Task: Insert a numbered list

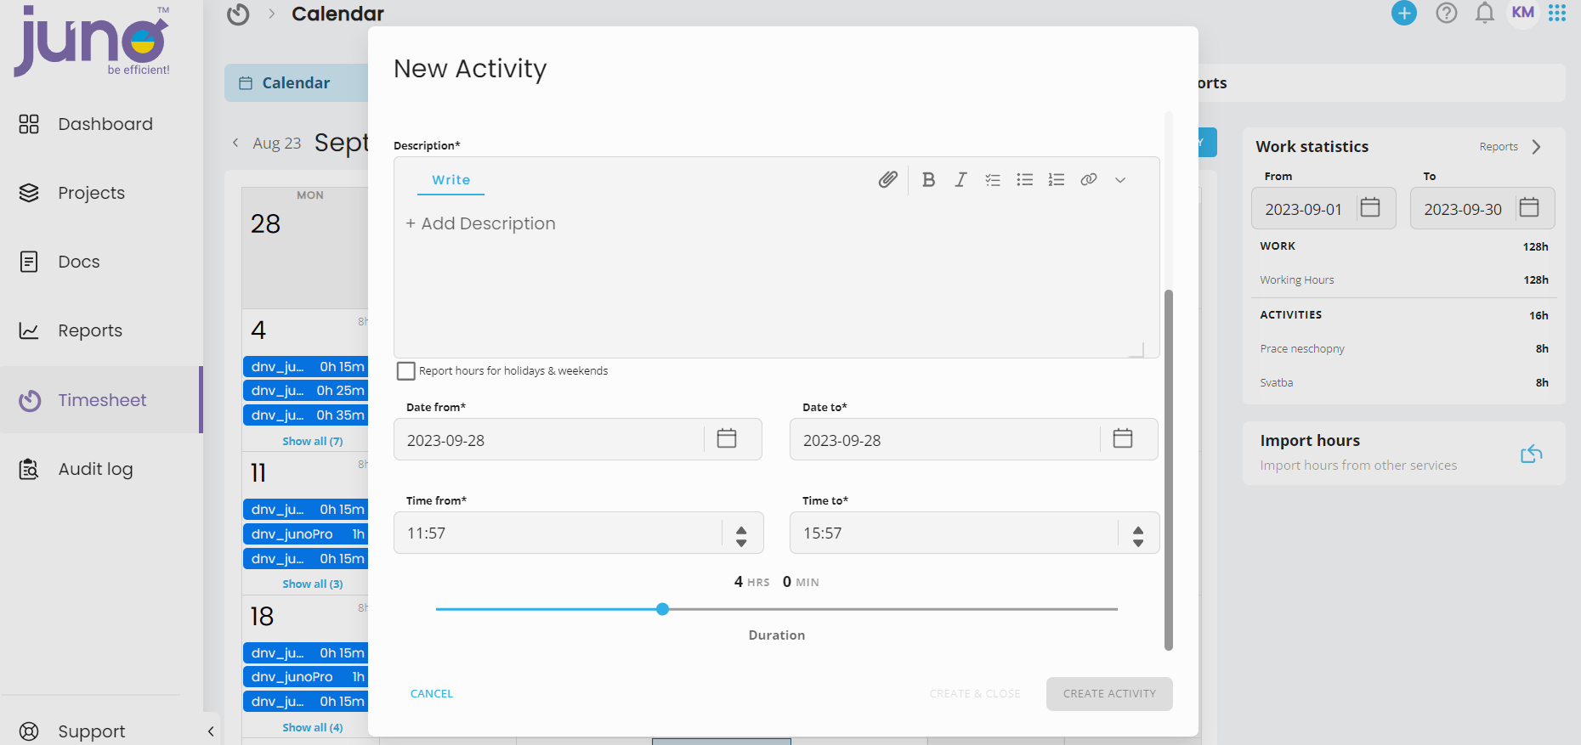Action: [1057, 179]
